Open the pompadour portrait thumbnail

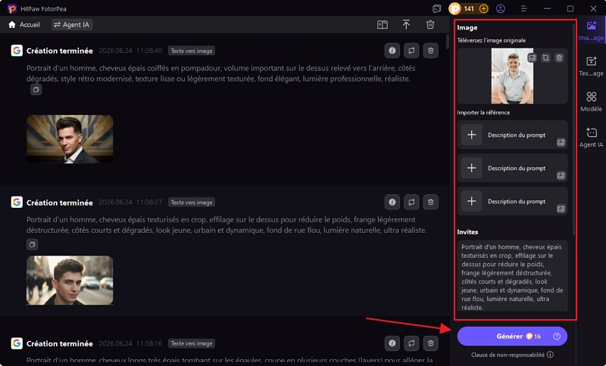[70, 139]
